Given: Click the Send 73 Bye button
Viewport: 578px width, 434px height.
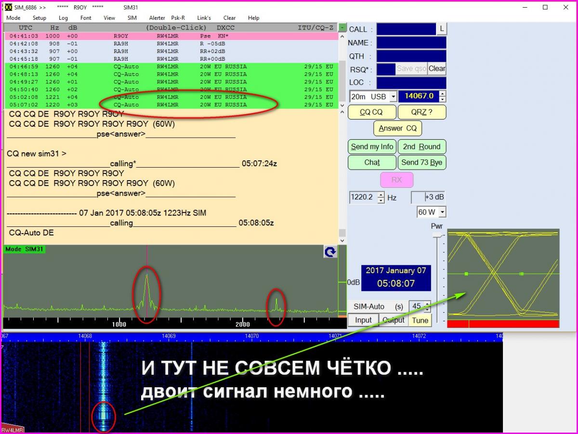Looking at the screenshot, I should (421, 162).
